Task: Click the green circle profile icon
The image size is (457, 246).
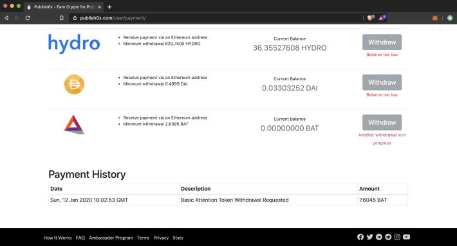Action: (450, 18)
